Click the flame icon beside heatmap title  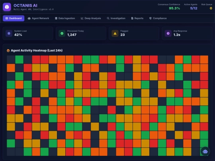[8, 50]
